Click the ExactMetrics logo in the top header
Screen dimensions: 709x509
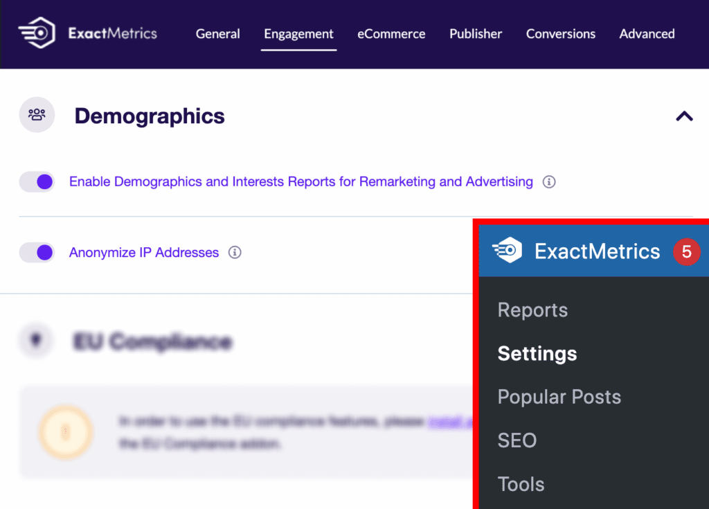click(x=87, y=33)
